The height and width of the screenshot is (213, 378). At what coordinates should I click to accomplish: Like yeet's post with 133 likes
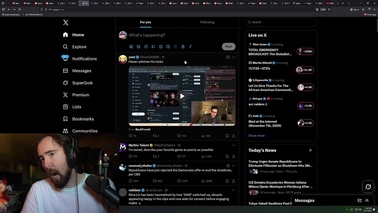(179, 136)
